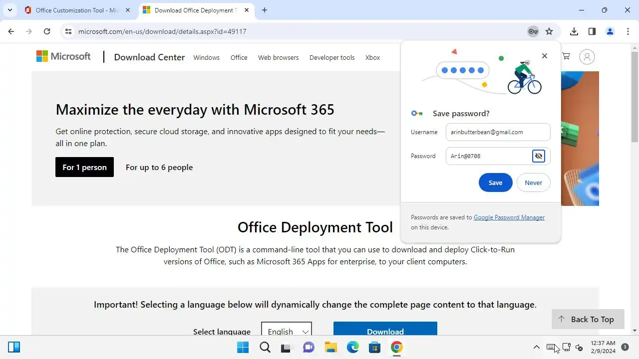Open Google Password Manager link
Screen dimensions: 639x359
pos(509,217)
